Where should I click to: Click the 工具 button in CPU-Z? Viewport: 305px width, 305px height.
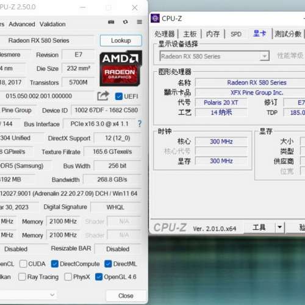coord(259,227)
